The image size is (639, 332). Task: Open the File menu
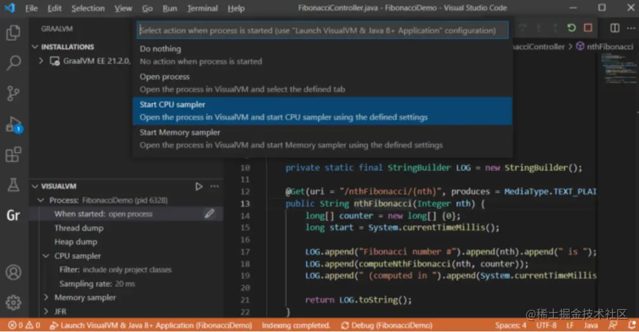click(x=31, y=8)
